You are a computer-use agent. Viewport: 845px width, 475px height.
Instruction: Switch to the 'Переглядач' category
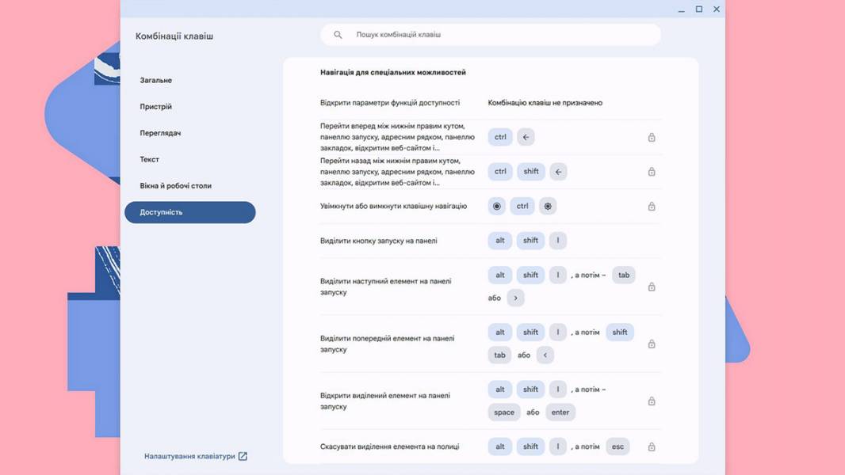pos(189,133)
